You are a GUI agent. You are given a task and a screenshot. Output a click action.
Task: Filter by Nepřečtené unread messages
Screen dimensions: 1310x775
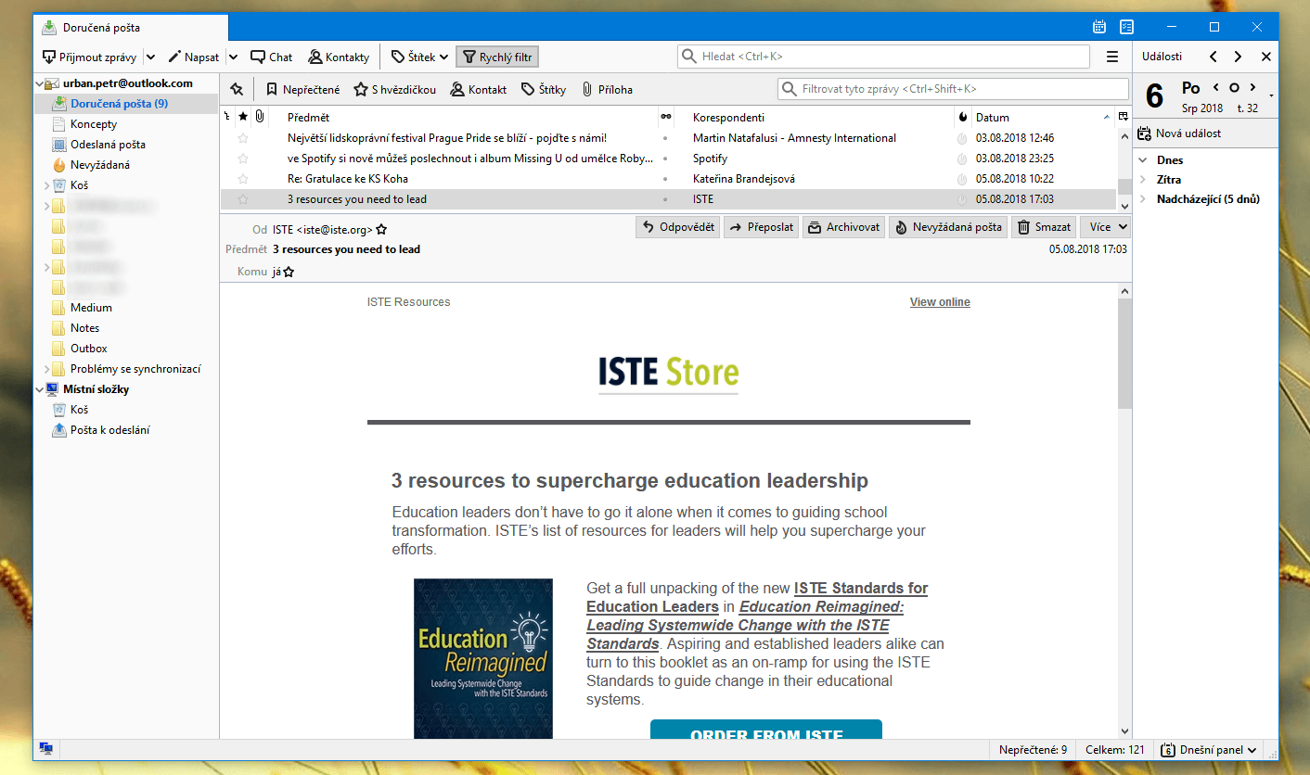click(302, 89)
